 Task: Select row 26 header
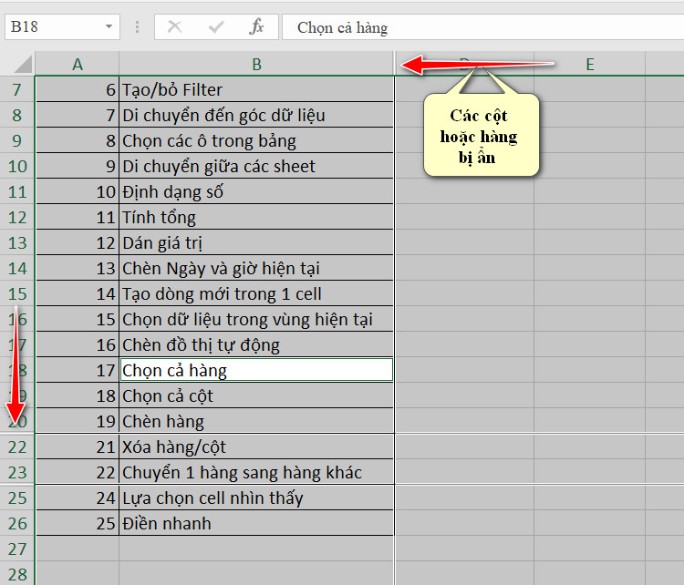pyautogui.click(x=17, y=523)
